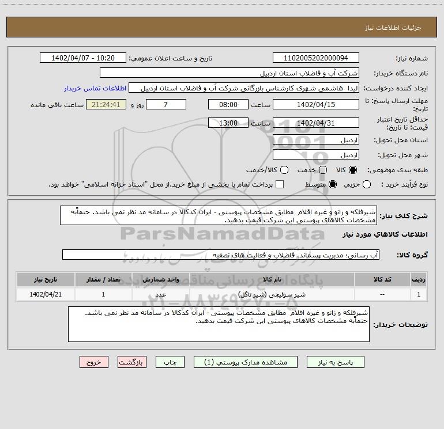
Task: Click the delivery province field اردبیل
Action: point(316,140)
